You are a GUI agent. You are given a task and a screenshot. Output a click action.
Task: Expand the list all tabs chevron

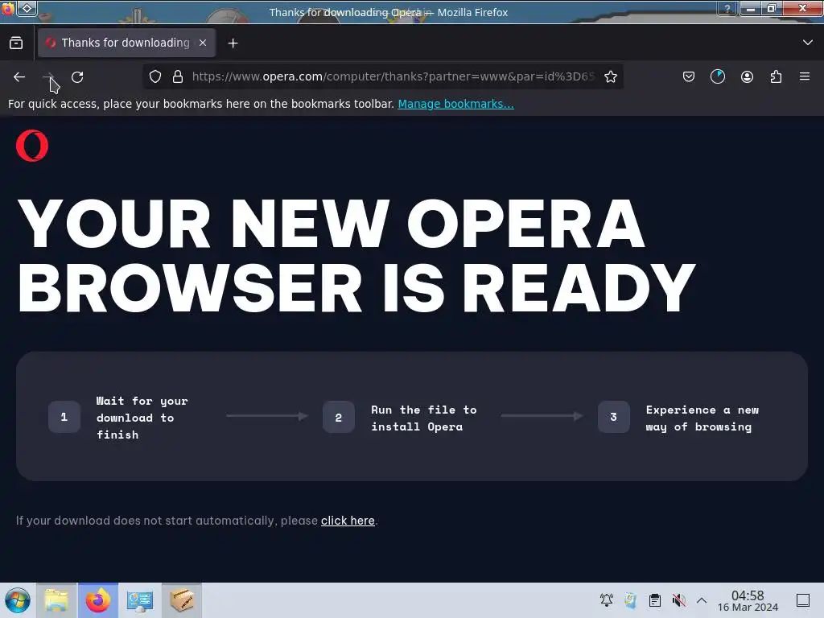point(808,43)
